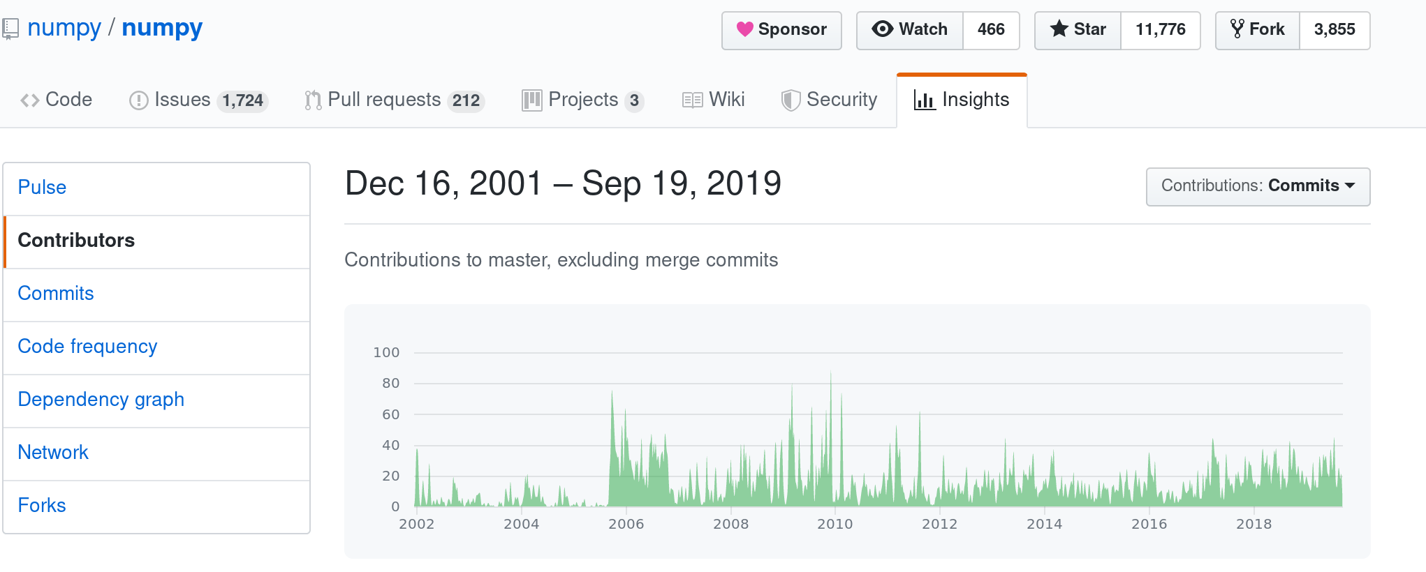Open Forks in the sidebar
This screenshot has height=572, width=1426.
[x=156, y=506]
